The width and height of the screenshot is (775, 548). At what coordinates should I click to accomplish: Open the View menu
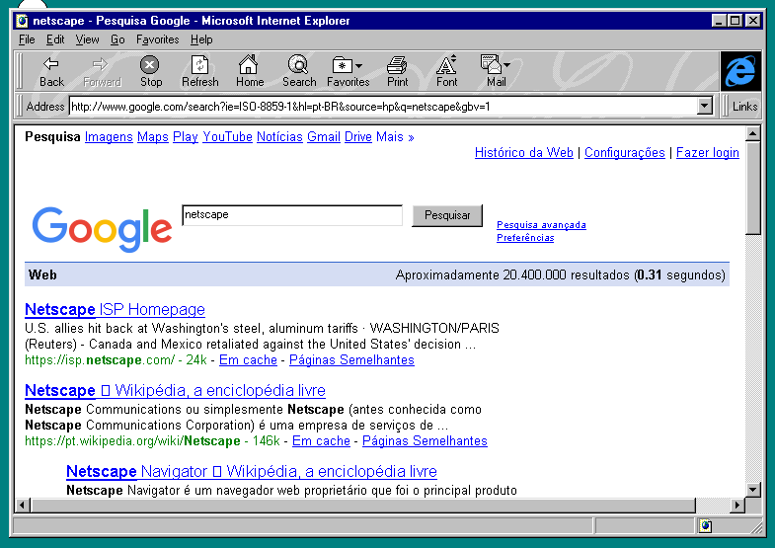[x=87, y=39]
